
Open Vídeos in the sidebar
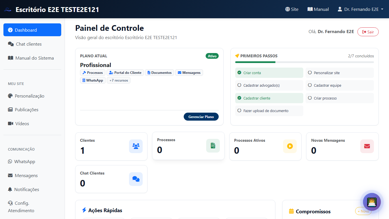[x=32, y=123]
